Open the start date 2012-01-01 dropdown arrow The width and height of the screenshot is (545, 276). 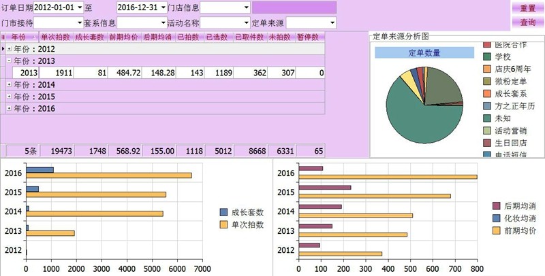tap(80, 7)
